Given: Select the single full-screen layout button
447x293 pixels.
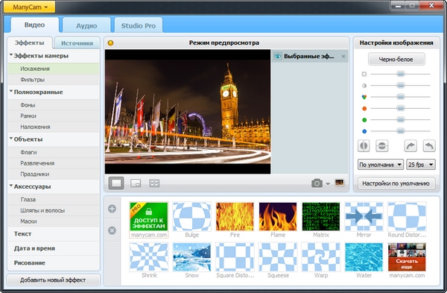Looking at the screenshot, I should click(x=116, y=183).
